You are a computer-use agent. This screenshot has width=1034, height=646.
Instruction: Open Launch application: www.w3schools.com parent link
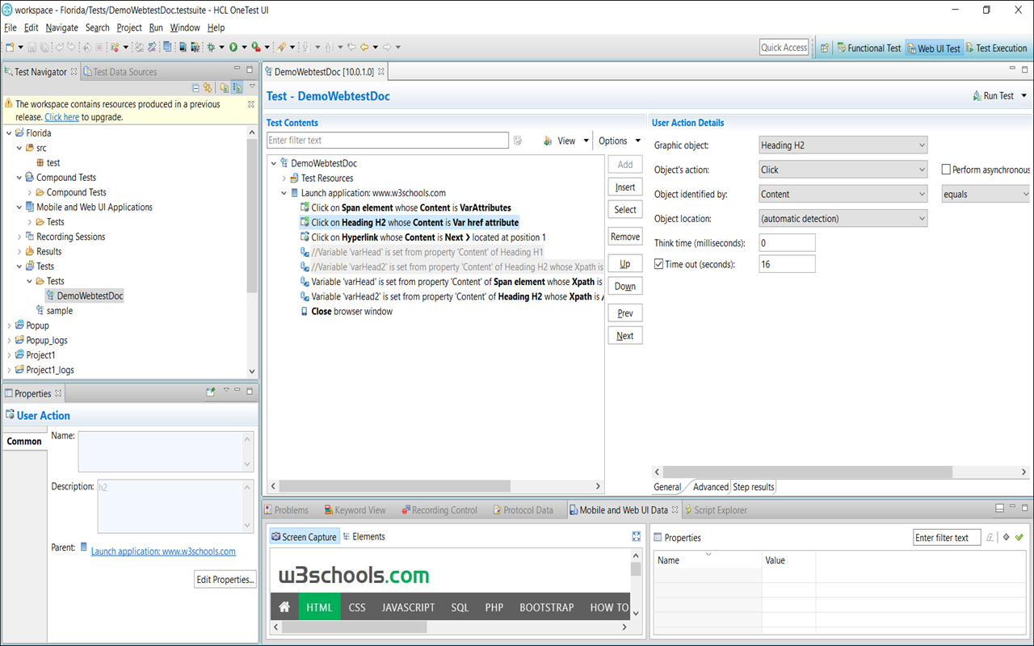(x=163, y=552)
